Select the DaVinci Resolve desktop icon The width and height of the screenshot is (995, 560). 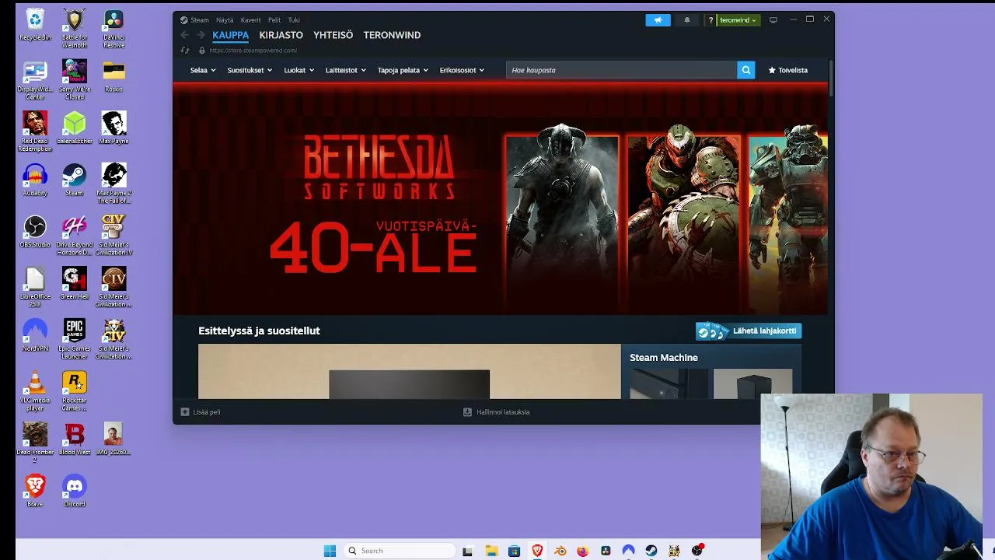click(113, 28)
